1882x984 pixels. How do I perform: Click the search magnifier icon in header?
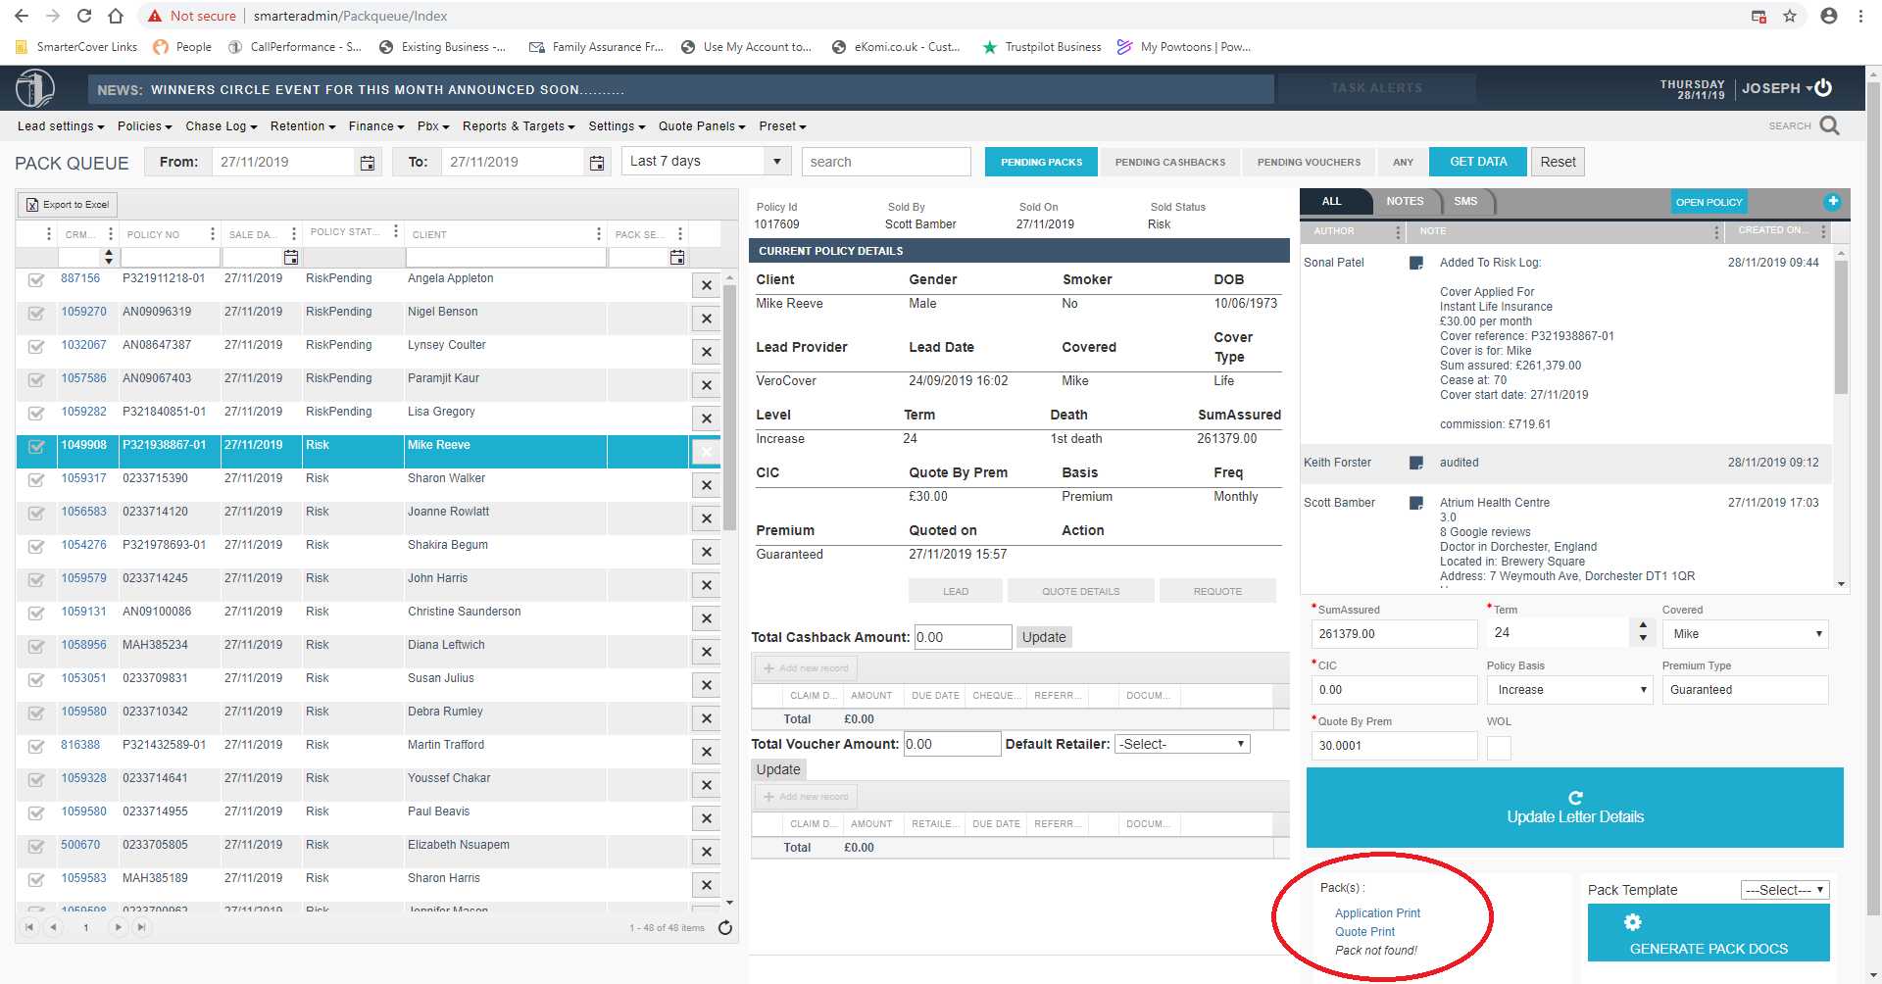point(1829,125)
